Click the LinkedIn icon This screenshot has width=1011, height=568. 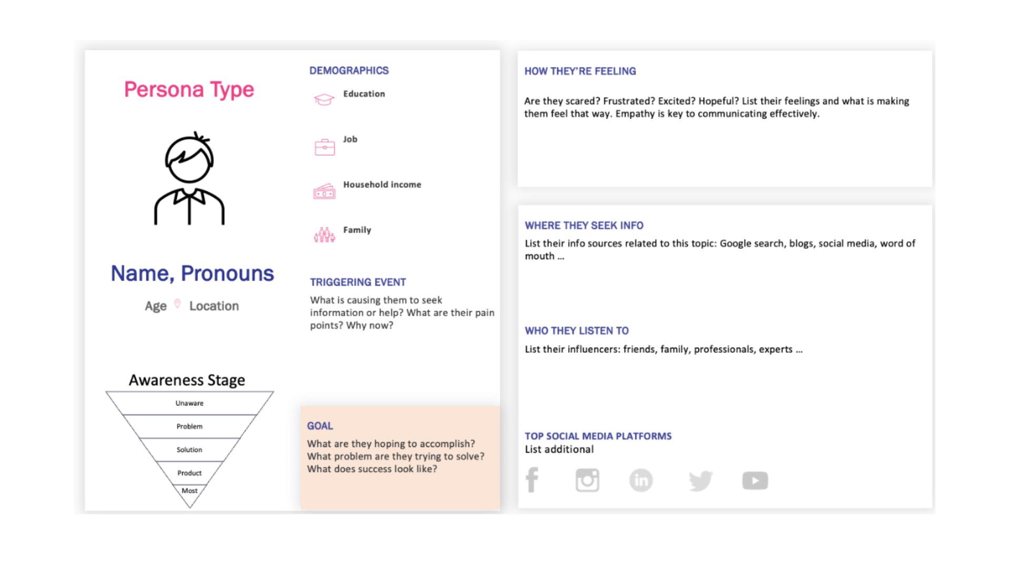640,480
